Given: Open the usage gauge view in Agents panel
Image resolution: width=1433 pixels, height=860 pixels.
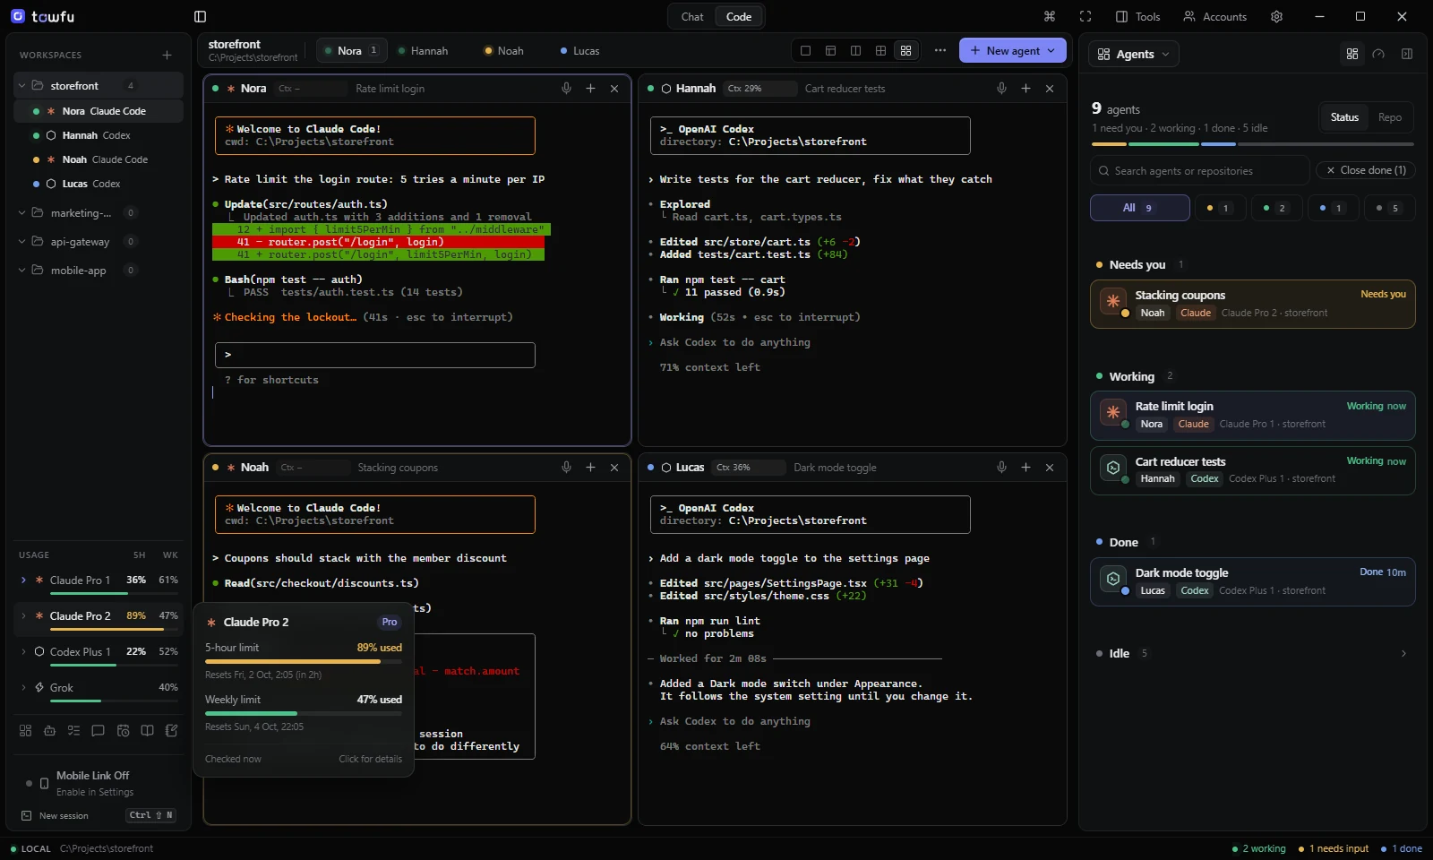Looking at the screenshot, I should coord(1378,54).
